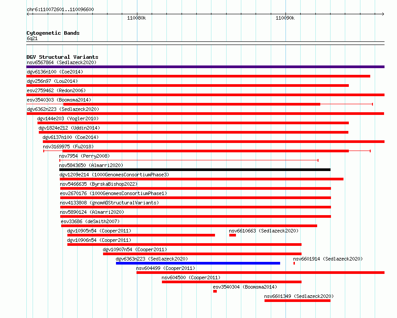Click the 6q21 band label
Image resolution: width=397 pixels, height=318 pixels.
(32, 38)
